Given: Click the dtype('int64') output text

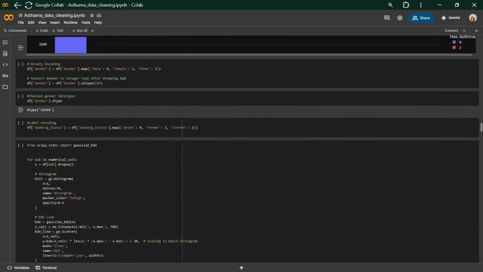Looking at the screenshot, I should coord(41,110).
